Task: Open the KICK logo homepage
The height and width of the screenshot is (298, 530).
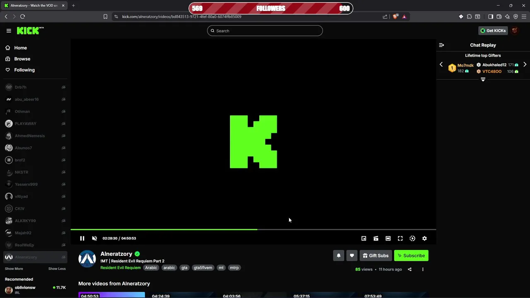Action: (x=30, y=31)
